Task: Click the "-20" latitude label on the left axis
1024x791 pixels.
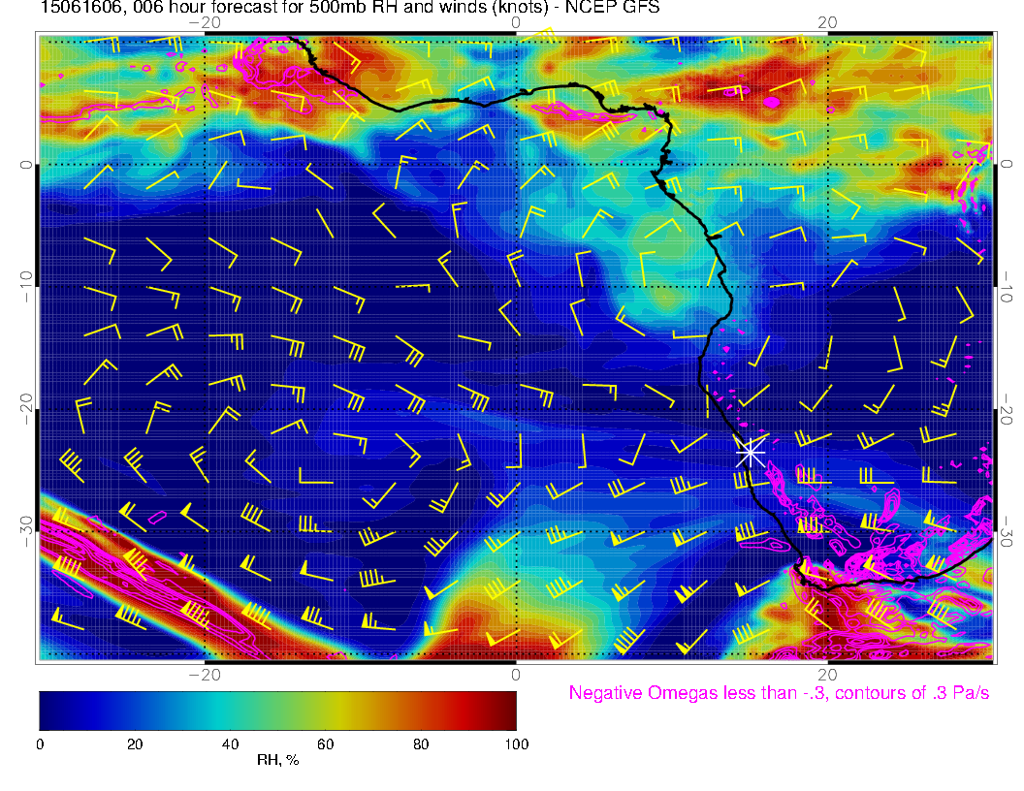Action: point(25,409)
